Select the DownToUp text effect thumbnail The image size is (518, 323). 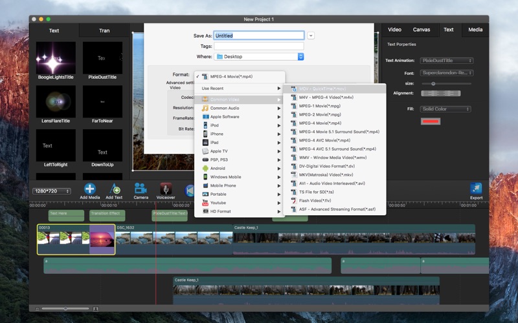[x=102, y=145]
